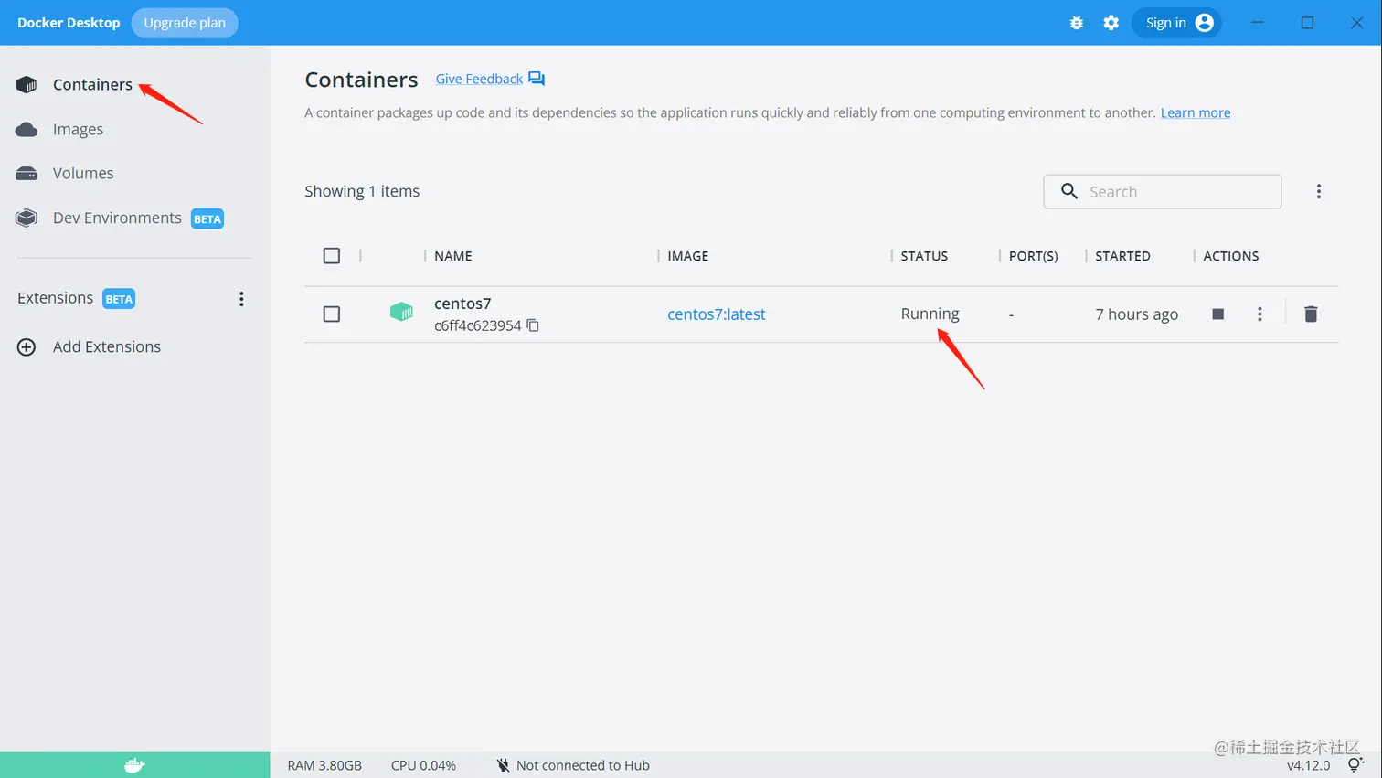Screen dimensions: 1382x778
Task: Click the Extensions BETA badge
Action: click(x=119, y=299)
